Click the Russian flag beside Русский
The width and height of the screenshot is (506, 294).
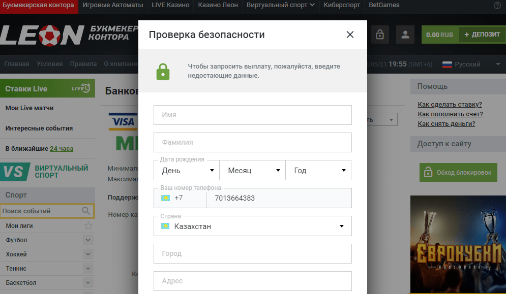pos(447,64)
